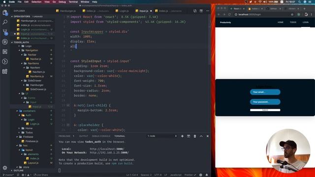Click the LOGIN link in the web page navbar
Screen dimensions: 315x177
tap(305, 22)
